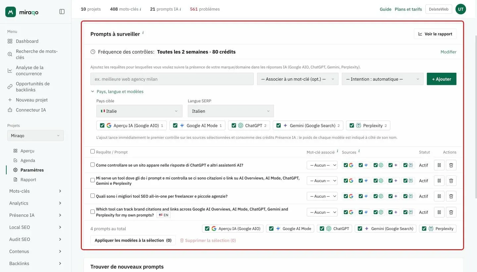Open the Langue SERP Italien dropdown
This screenshot has height=272, width=477.
231,111
